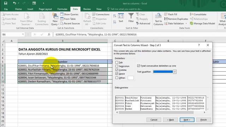Open the Sort dialog button
This screenshot has height=127, width=226.
coord(121,18)
